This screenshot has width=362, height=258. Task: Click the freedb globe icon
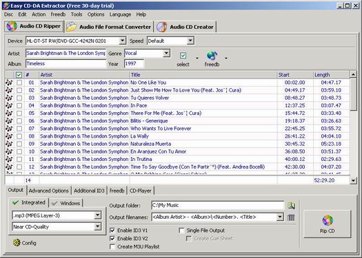point(212,56)
